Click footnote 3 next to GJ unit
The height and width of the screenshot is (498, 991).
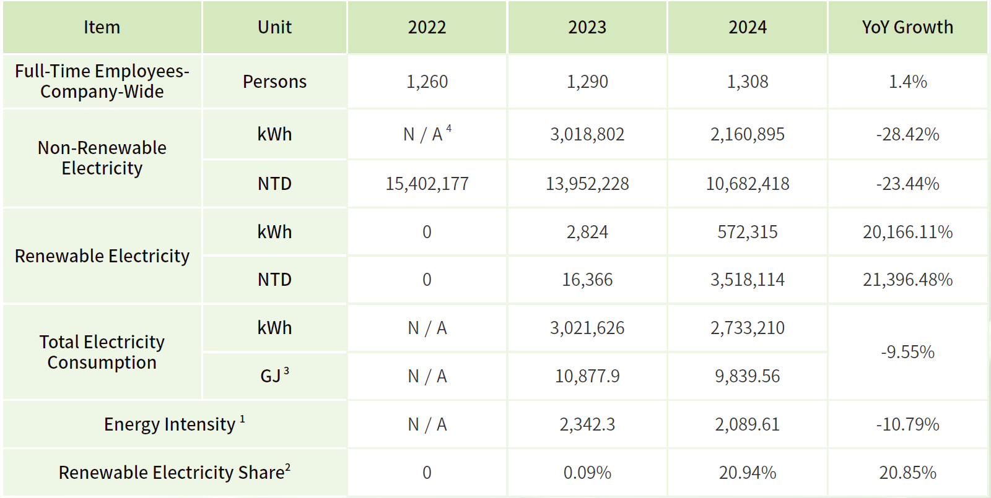pos(286,371)
